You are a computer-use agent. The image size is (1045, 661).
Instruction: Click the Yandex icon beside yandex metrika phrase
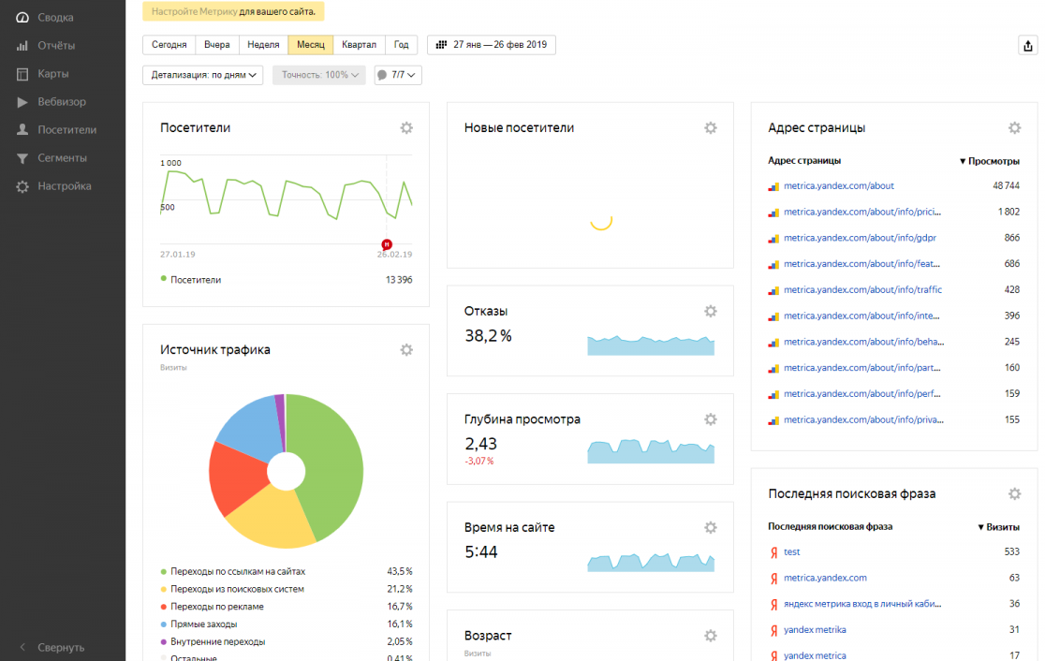[x=773, y=630]
